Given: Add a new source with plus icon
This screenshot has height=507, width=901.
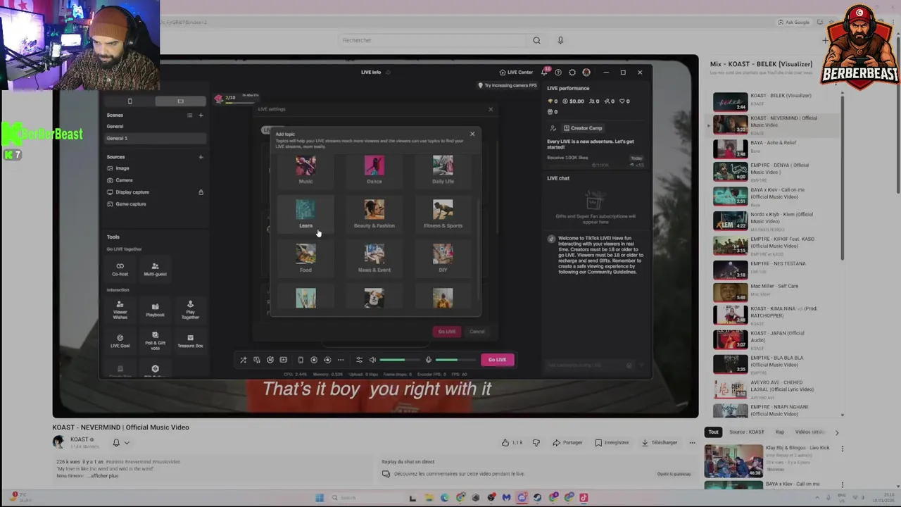Looking at the screenshot, I should pyautogui.click(x=201, y=157).
